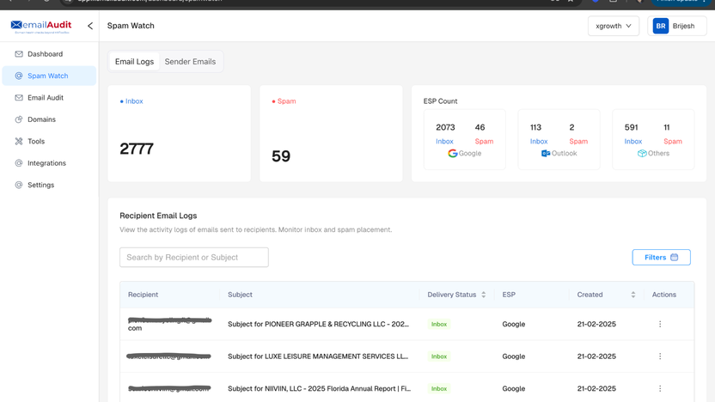Click the emailAudit logo
Screen dimensions: 715x402
tap(41, 27)
